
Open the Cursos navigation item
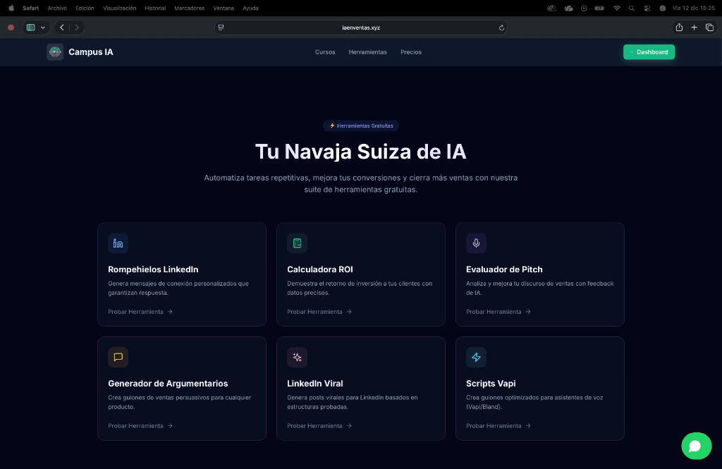click(325, 52)
